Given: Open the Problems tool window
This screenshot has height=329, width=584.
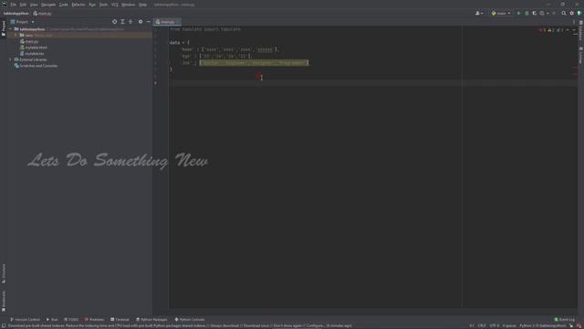Looking at the screenshot, I should coord(94,320).
